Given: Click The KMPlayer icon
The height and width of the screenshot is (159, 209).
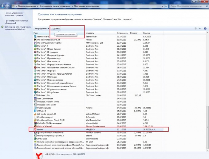Looking at the screenshot, I should 35,43.
